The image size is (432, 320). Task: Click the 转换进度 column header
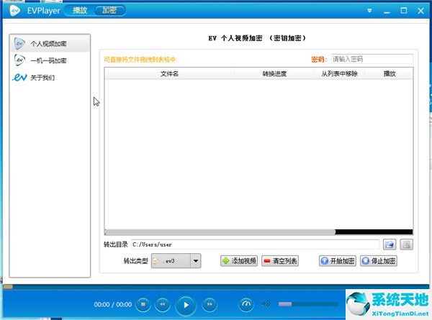(274, 74)
